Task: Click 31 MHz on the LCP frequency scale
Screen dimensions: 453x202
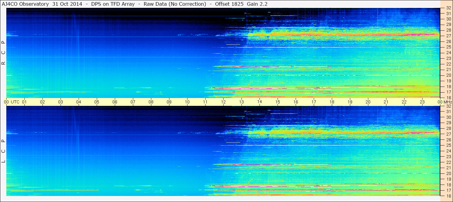Action: tap(448, 112)
